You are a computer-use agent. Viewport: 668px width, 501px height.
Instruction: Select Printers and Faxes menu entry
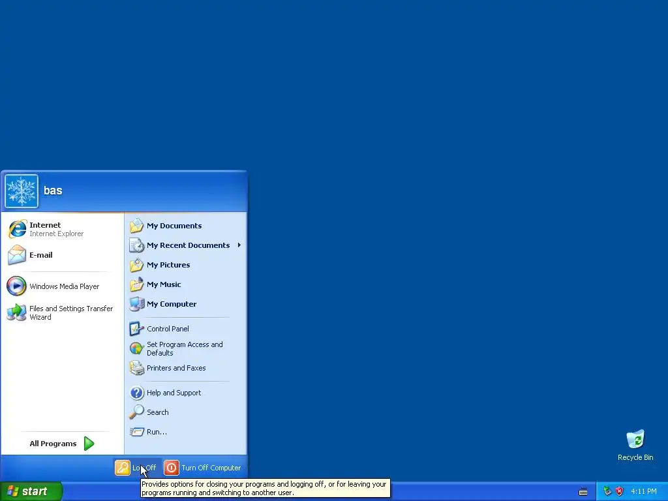click(x=186, y=368)
